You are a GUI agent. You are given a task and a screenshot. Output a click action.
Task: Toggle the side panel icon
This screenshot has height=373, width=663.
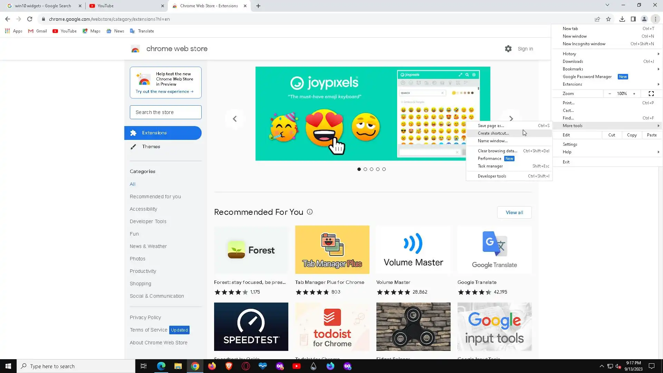pyautogui.click(x=633, y=19)
